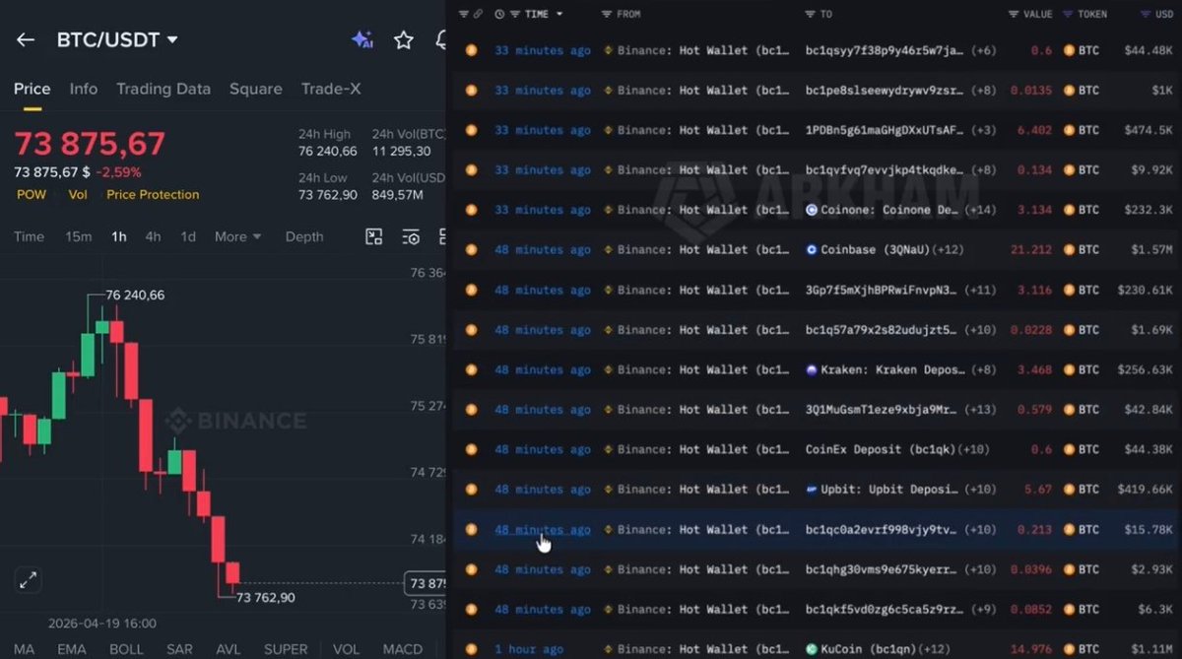The width and height of the screenshot is (1182, 659).
Task: Open the CoinEx Deposit (bc1qk) address
Action: pyautogui.click(x=881, y=449)
